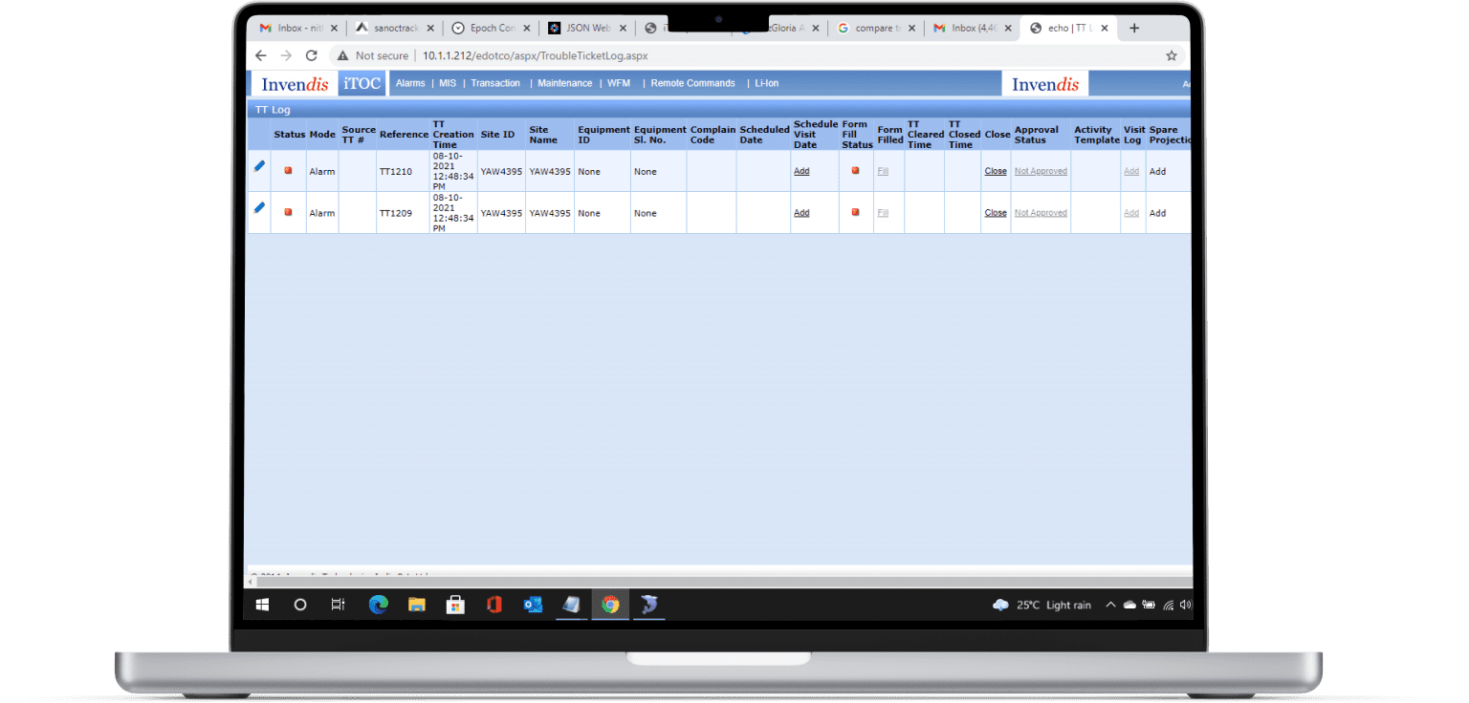This screenshot has height=703, width=1469.
Task: Click Add under Schedule Visit Date for TT1209
Action: [801, 212]
